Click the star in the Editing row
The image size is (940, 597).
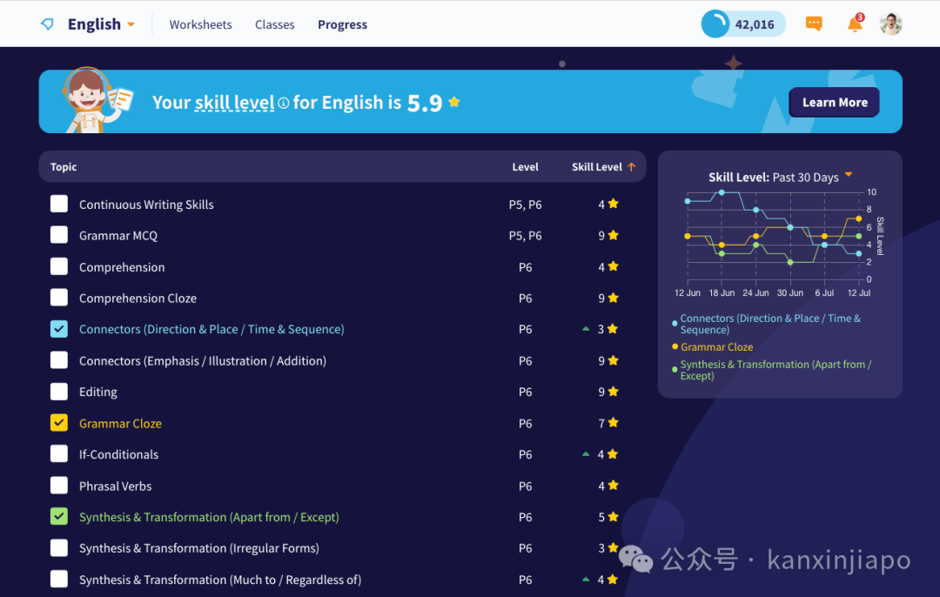click(x=613, y=392)
